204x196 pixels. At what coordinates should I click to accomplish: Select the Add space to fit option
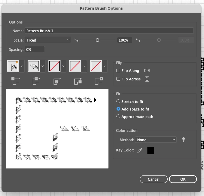click(118, 109)
